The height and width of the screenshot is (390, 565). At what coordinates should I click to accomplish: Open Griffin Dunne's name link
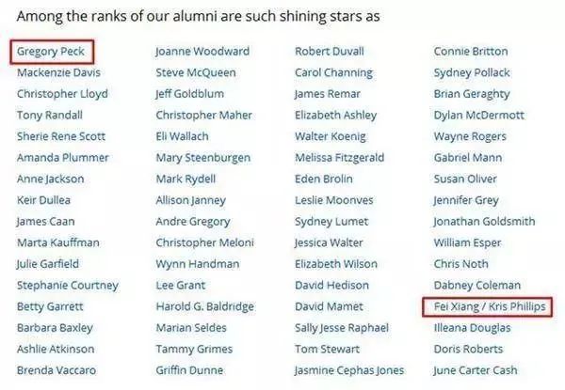pos(188,370)
